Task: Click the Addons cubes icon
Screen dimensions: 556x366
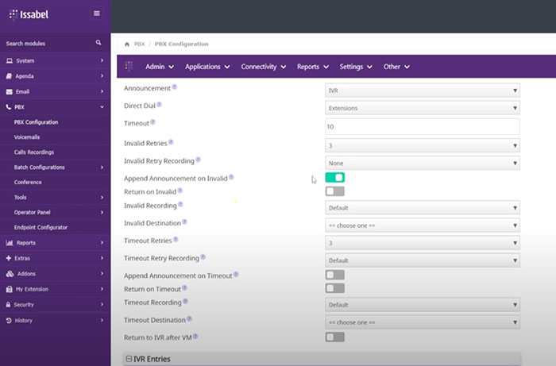Action: click(x=10, y=274)
